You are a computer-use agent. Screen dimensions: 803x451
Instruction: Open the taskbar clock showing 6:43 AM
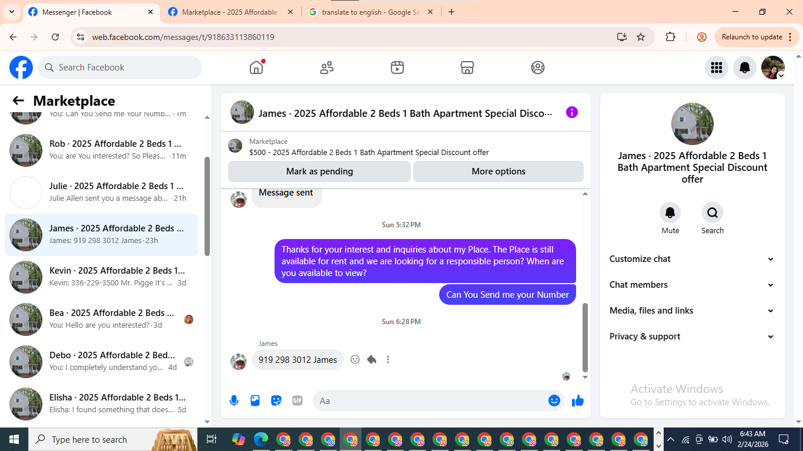[752, 439]
